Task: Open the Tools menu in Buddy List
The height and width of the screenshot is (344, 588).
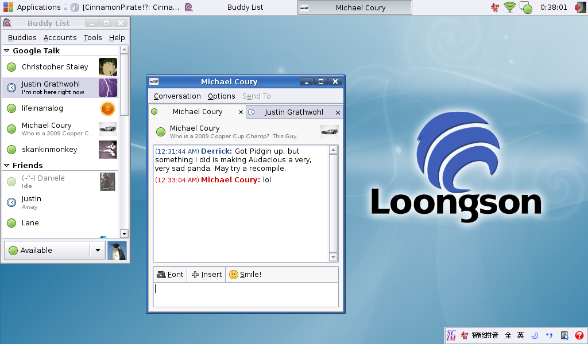Action: point(92,37)
